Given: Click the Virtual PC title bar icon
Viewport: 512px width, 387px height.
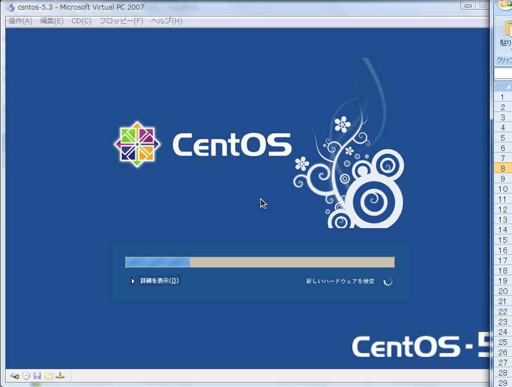Looking at the screenshot, I should click(10, 7).
